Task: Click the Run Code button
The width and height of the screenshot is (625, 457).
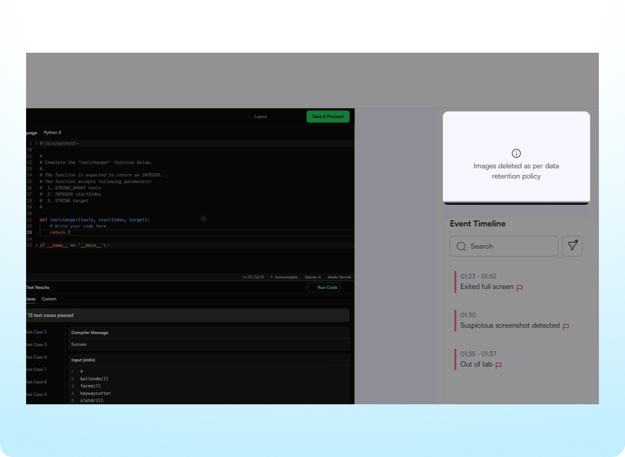Action: 324,287
